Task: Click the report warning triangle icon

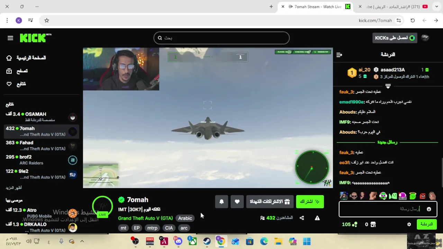Action: (x=317, y=218)
